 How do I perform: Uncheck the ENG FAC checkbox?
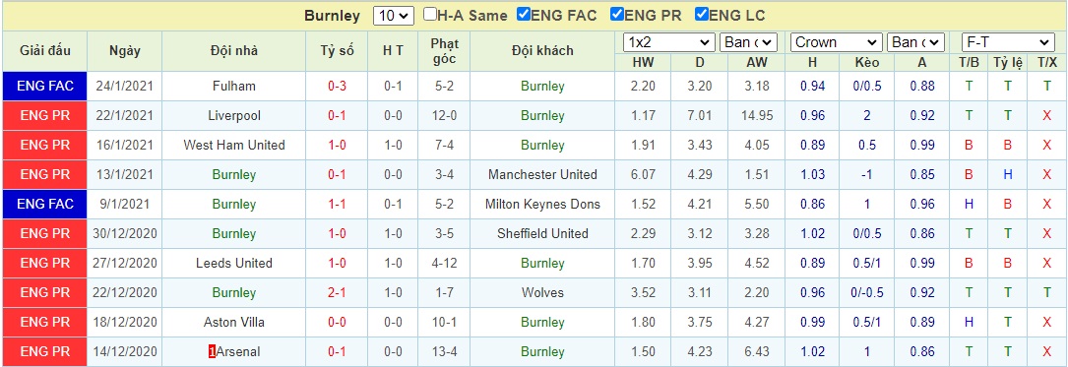pos(523,15)
